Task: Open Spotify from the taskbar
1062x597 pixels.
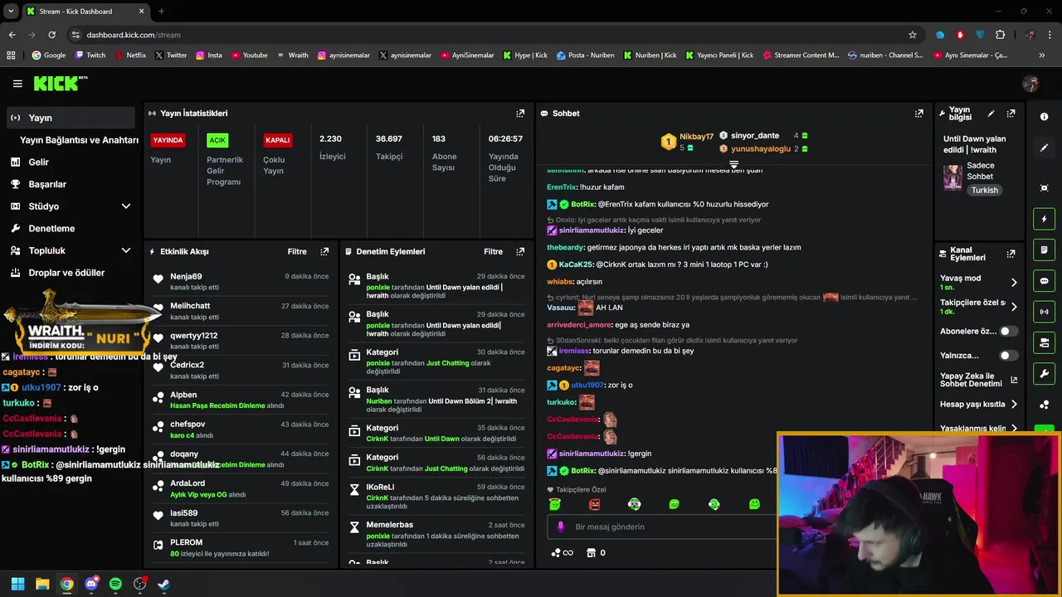Action: tap(115, 584)
